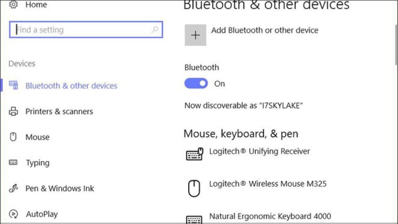398x224 pixels.
Task: Select the Pen & Windows Ink icon
Action: (x=14, y=188)
